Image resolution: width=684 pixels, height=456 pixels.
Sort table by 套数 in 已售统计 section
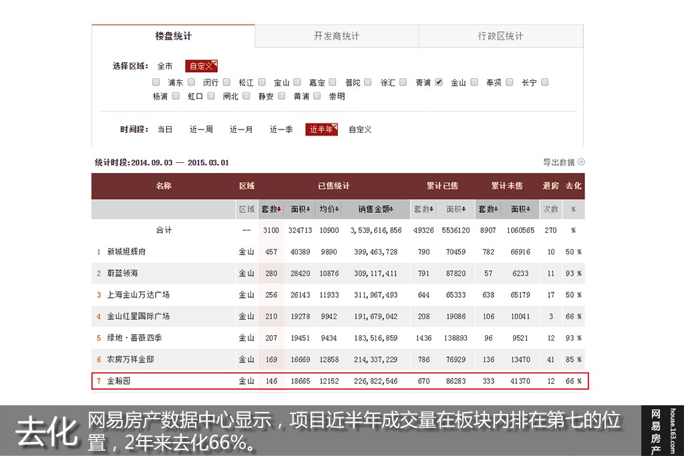[x=279, y=209]
